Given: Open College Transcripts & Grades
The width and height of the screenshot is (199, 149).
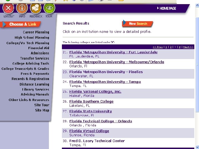Looking at the screenshot, I should (x=25, y=69).
